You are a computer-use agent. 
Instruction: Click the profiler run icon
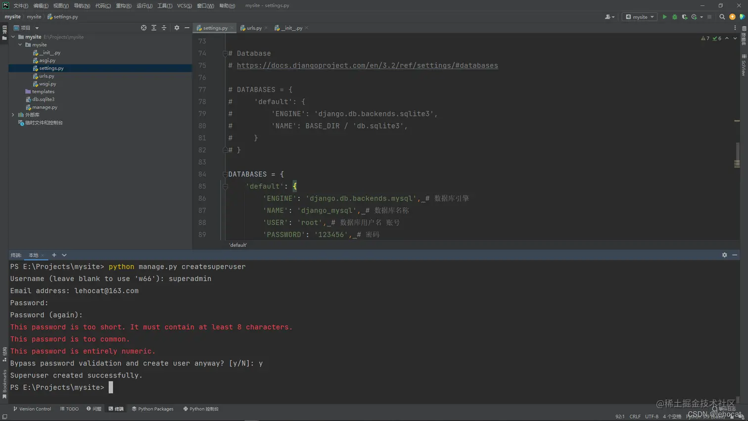(x=694, y=17)
